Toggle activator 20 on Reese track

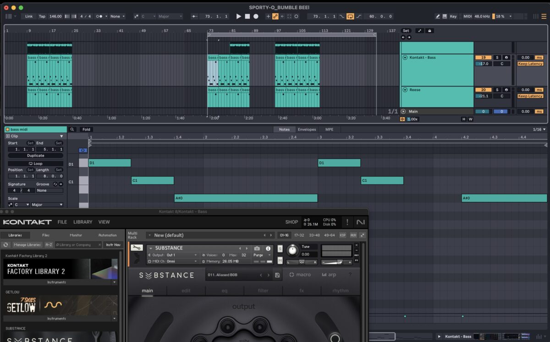pyautogui.click(x=483, y=90)
